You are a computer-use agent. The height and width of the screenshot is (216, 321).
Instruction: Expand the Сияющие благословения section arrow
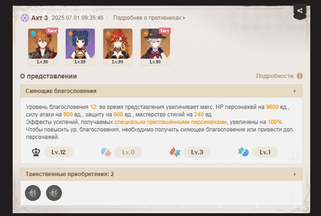(x=295, y=91)
